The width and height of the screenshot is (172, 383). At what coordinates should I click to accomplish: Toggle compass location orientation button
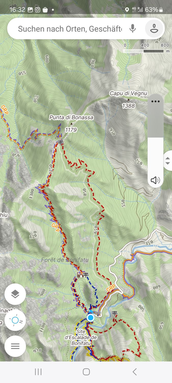coord(15,320)
